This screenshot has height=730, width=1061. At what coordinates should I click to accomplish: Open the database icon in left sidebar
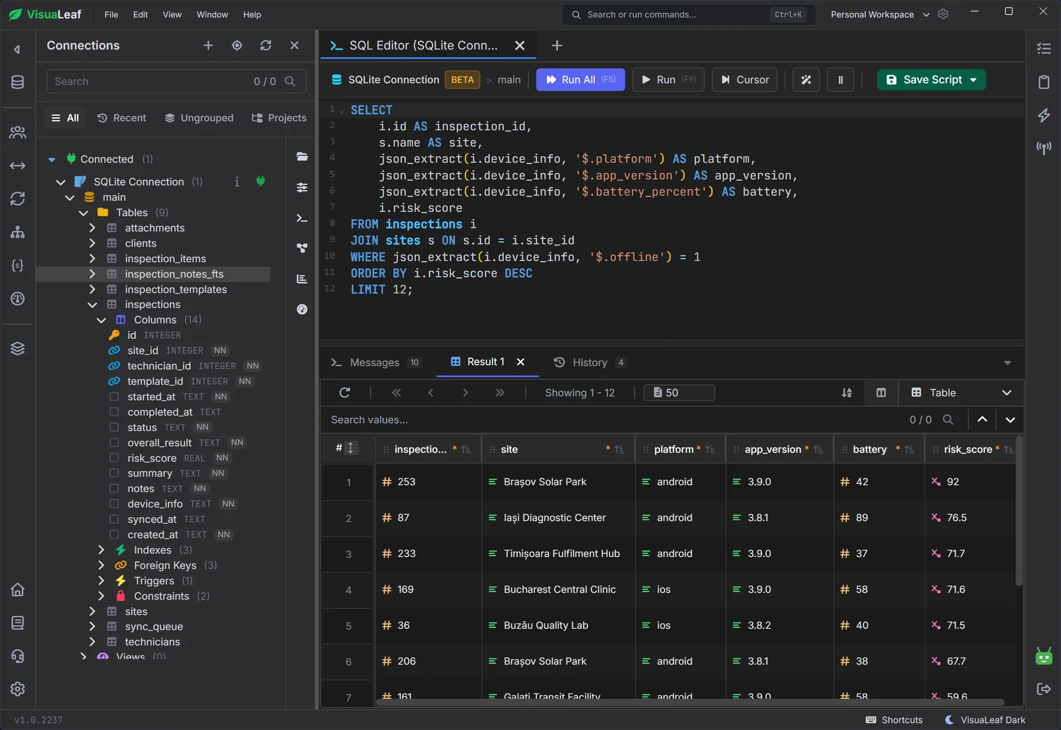(x=18, y=82)
